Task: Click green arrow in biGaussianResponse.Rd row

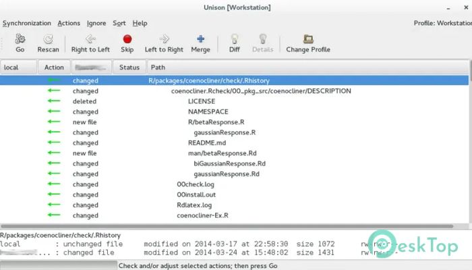Action: 54,163
